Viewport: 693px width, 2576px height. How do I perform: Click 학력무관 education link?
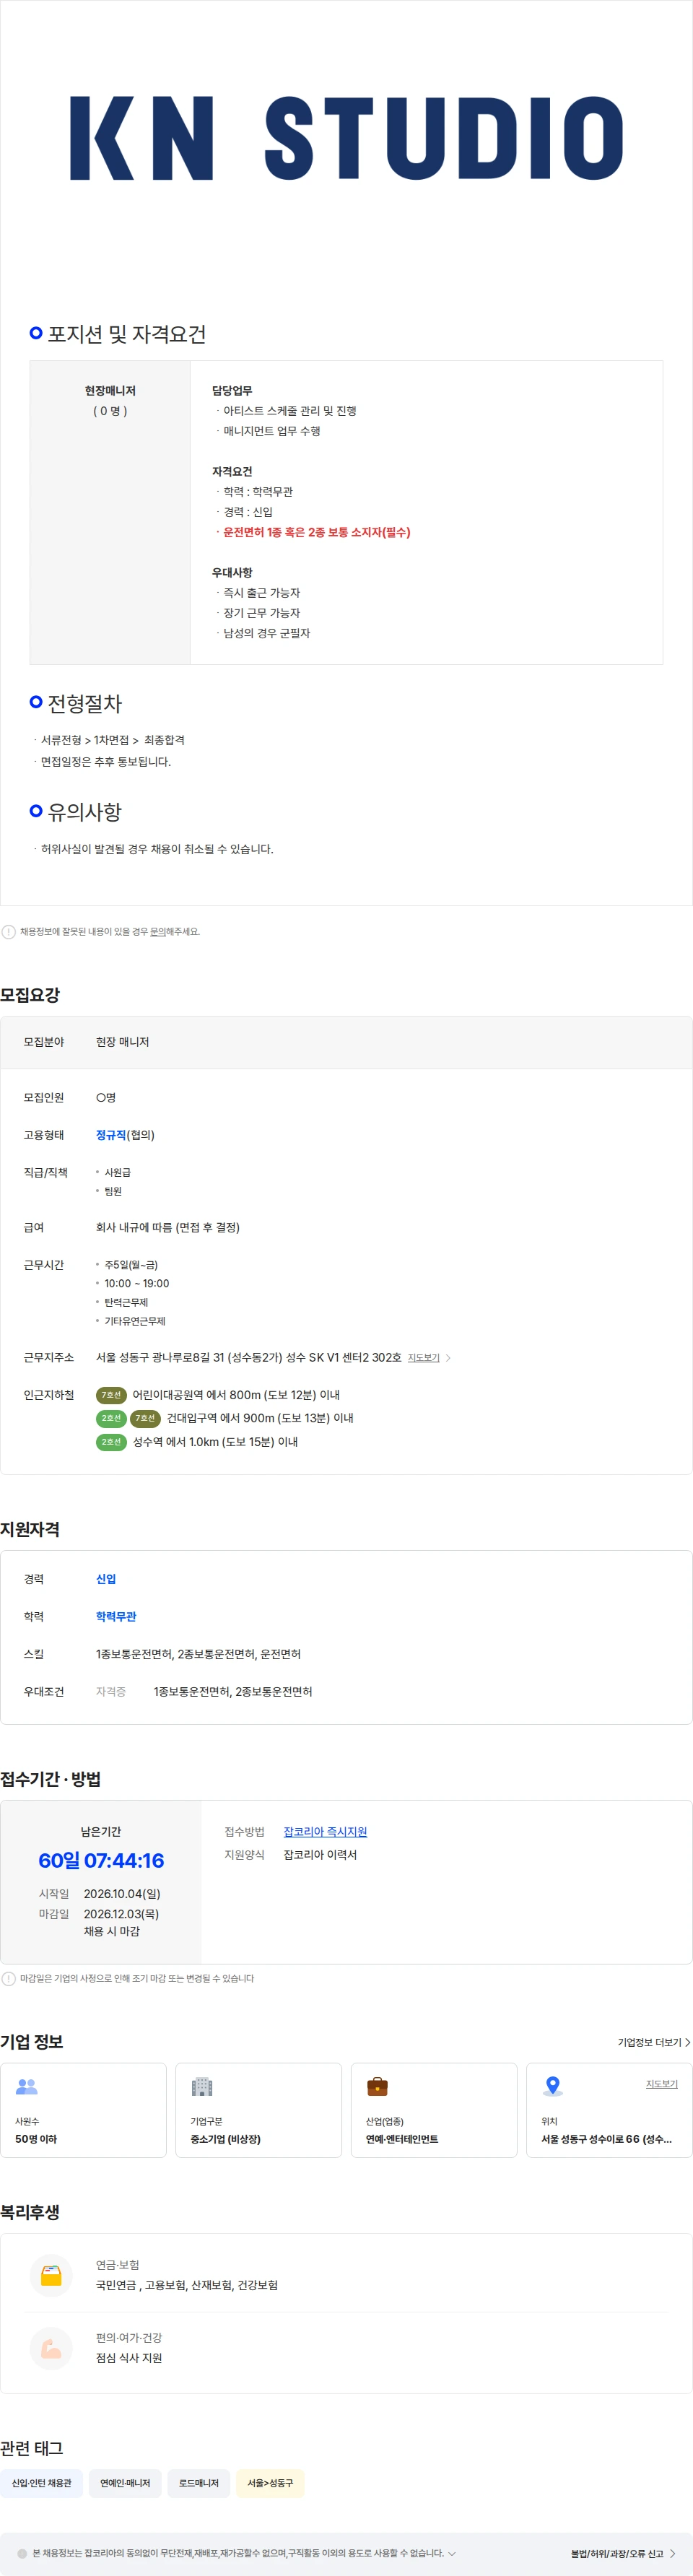coord(116,1616)
